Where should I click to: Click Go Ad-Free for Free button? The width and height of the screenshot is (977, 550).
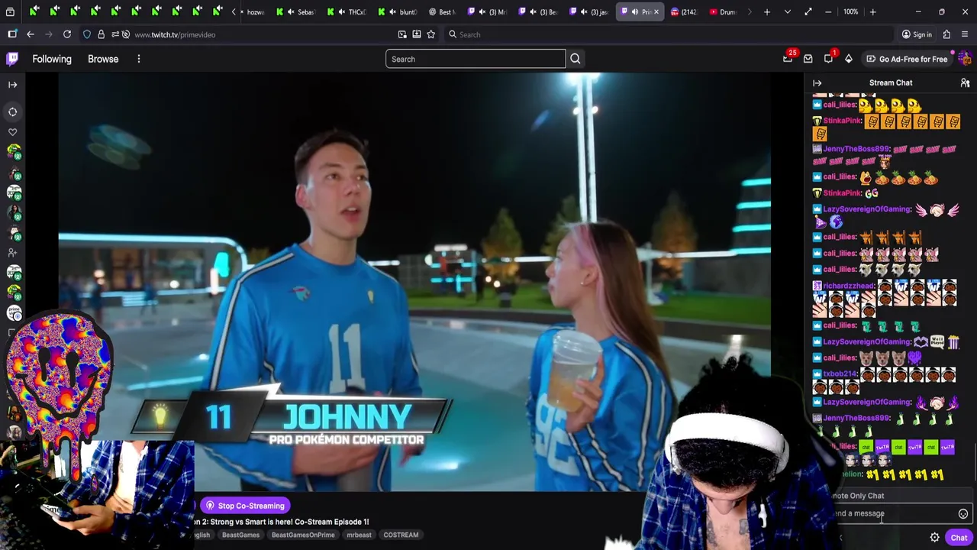pos(907,59)
